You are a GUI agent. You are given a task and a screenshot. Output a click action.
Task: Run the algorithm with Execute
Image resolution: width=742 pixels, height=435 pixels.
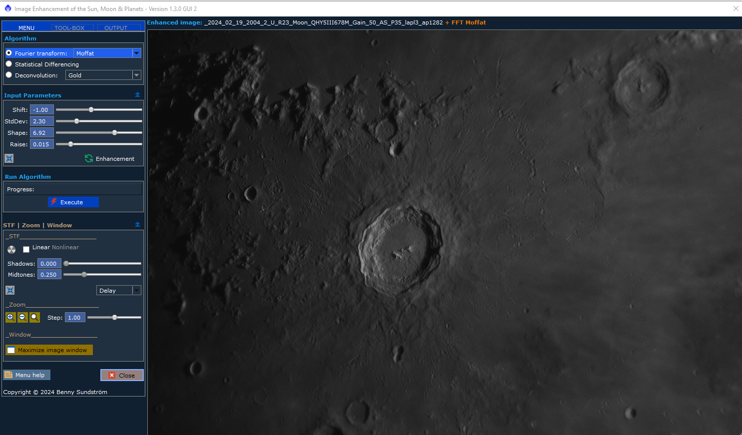(73, 202)
